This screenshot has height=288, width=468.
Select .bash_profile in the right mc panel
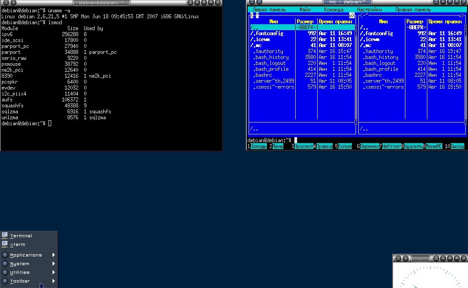point(412,69)
